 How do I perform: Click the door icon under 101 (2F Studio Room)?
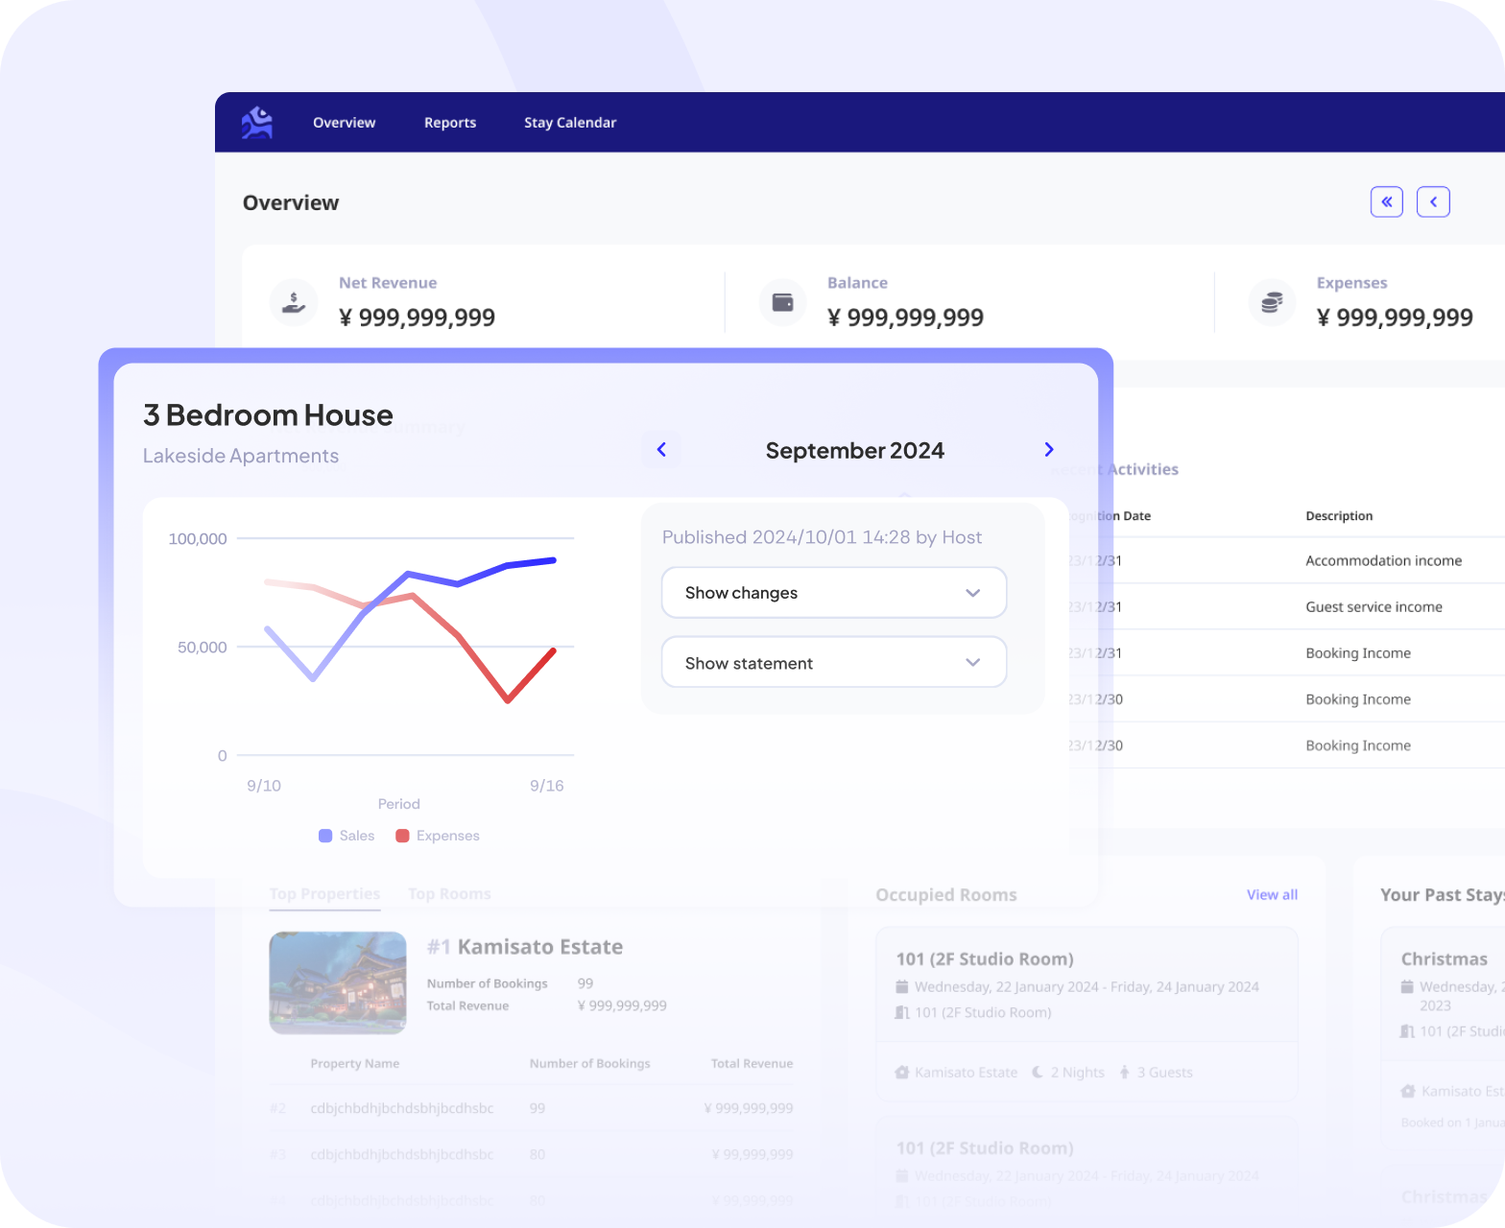901,1012
